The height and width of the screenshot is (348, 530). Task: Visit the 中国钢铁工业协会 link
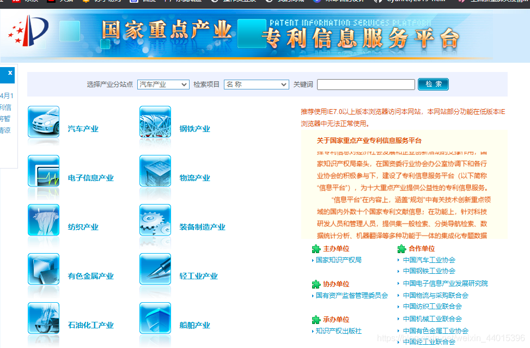429,271
